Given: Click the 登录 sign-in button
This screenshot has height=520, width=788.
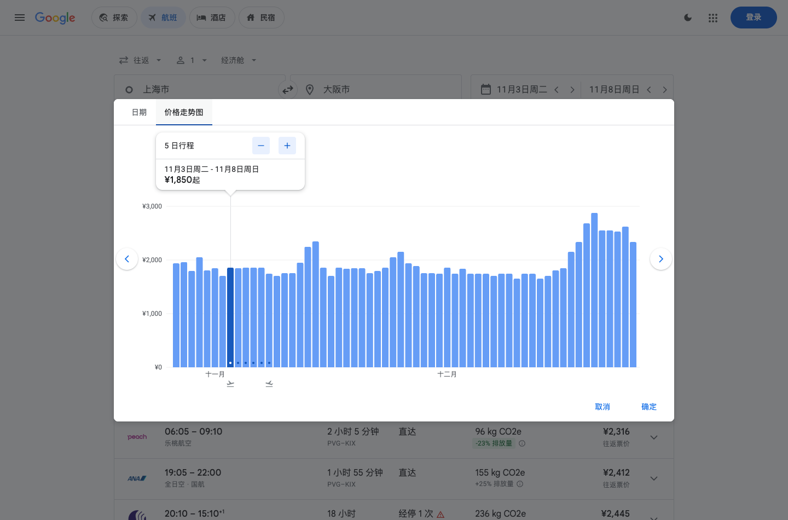Looking at the screenshot, I should pyautogui.click(x=754, y=18).
